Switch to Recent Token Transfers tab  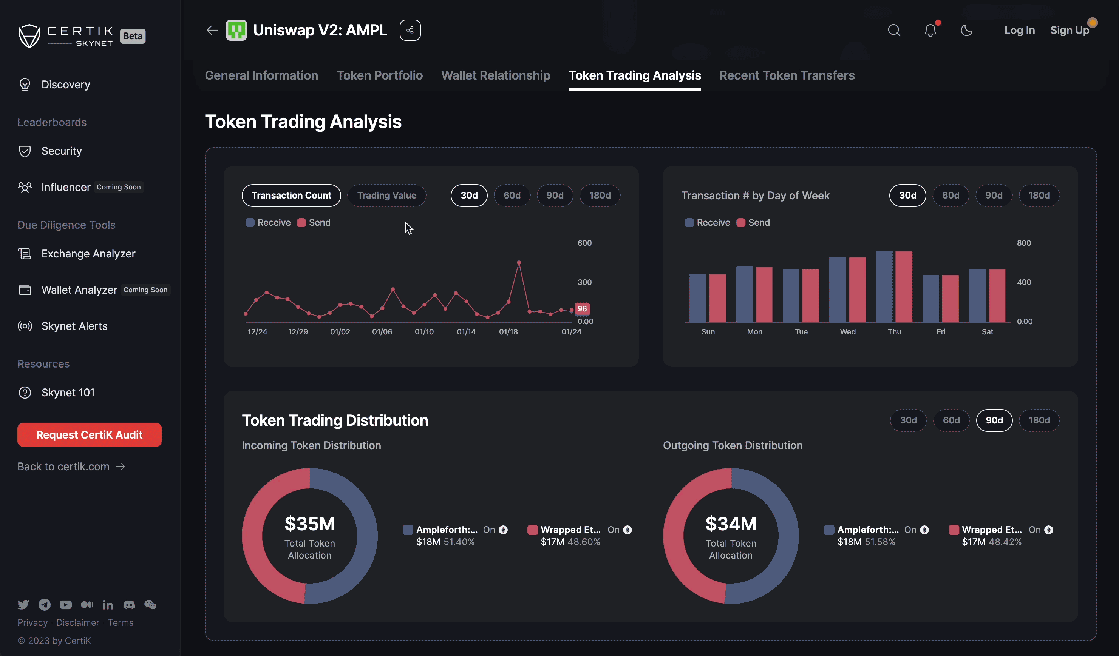787,75
